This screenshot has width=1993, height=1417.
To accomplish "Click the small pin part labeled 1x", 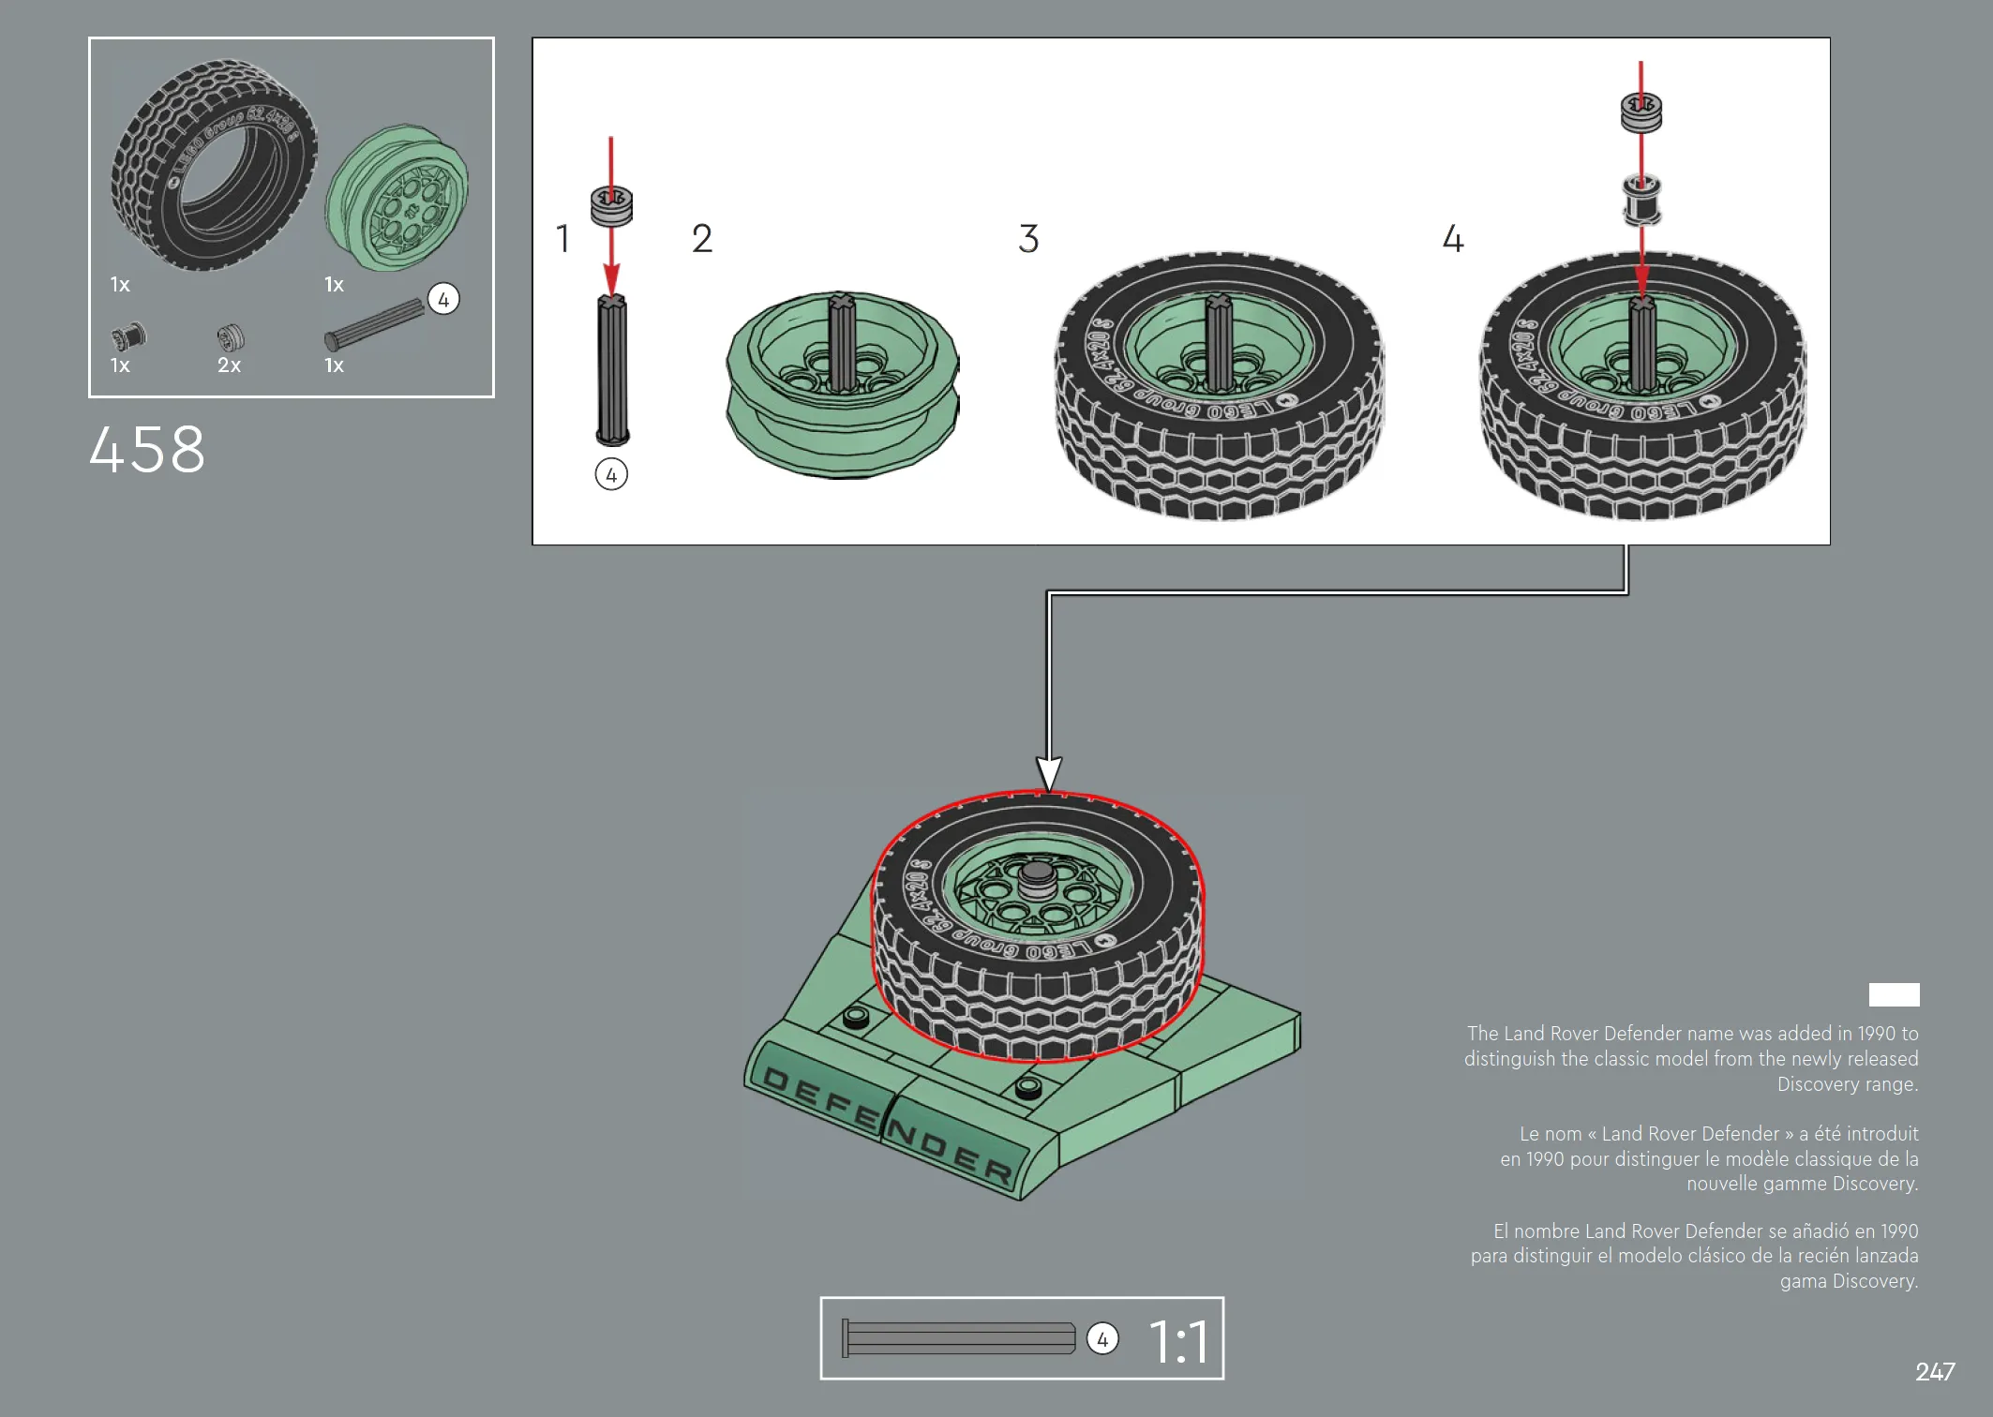I will [x=128, y=336].
